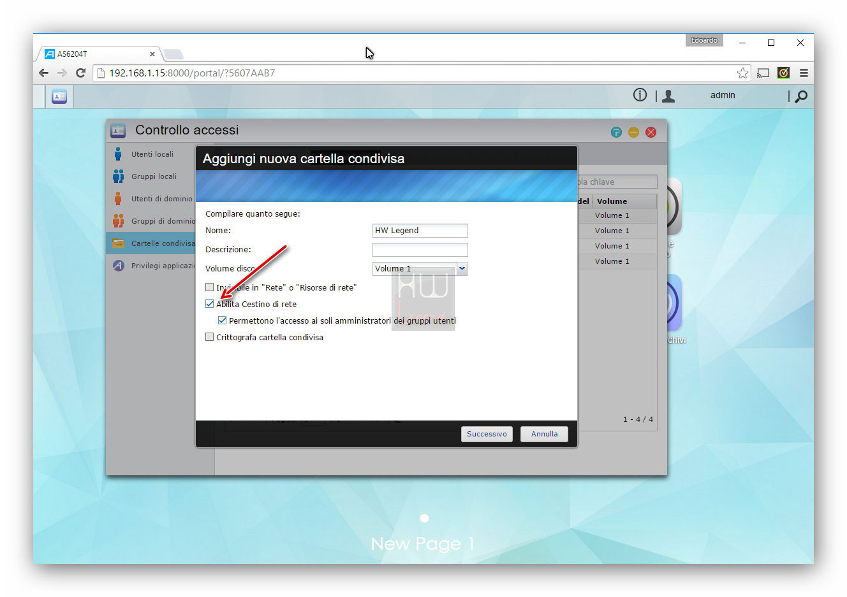Open a new browser tab
This screenshot has height=597, width=847.
point(173,54)
